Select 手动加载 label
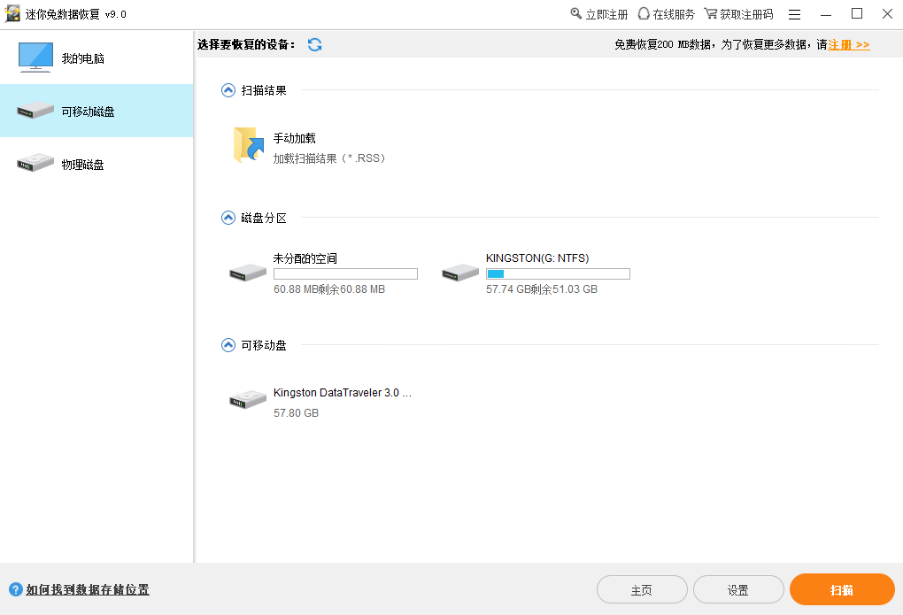The width and height of the screenshot is (903, 615). pos(294,138)
